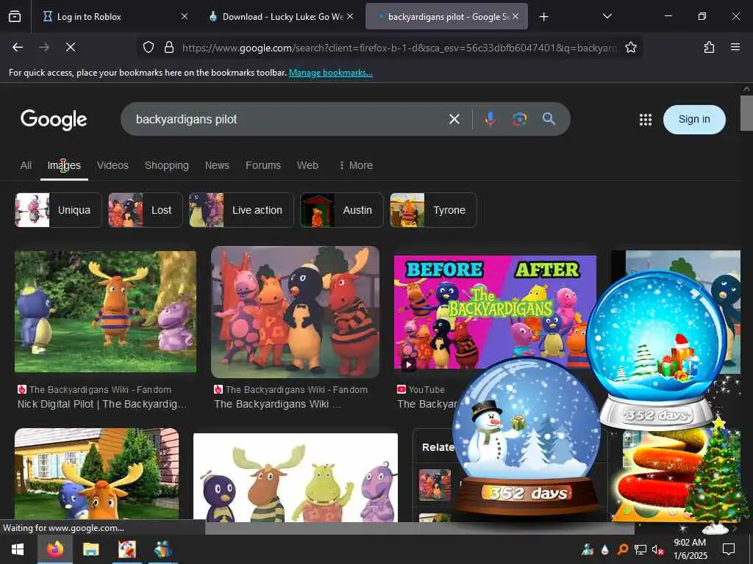Click orange magnifier tray icon
Viewport: 753px width, 564px height.
coord(622,549)
